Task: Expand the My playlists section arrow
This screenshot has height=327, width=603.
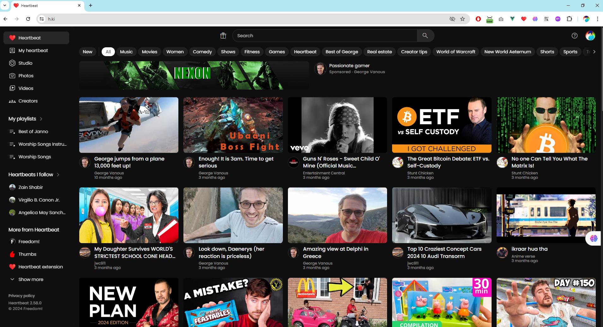Action: click(41, 119)
